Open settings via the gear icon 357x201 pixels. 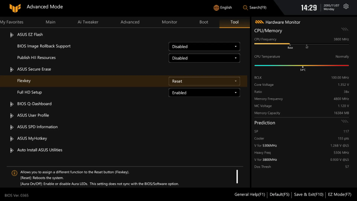tap(346, 7)
